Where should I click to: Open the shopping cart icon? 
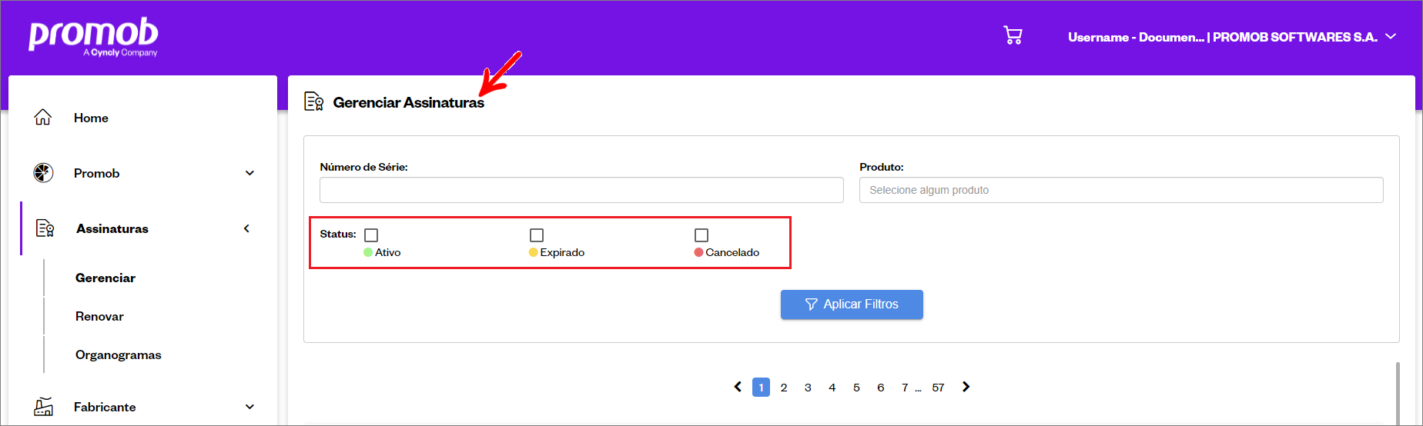coord(1013,35)
